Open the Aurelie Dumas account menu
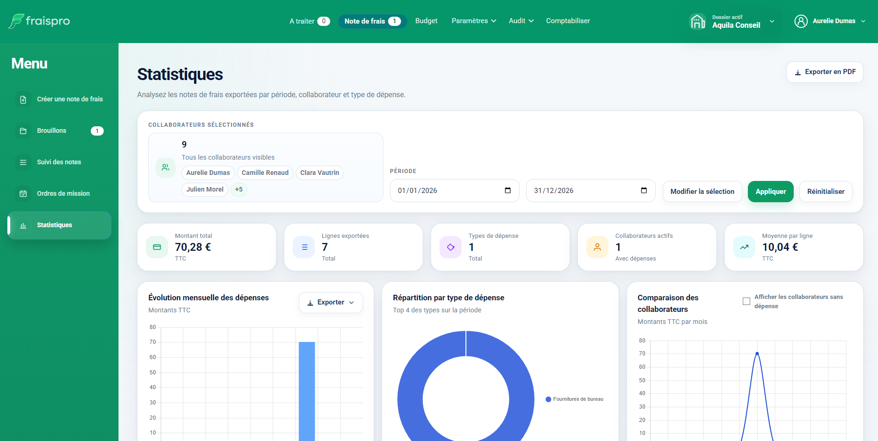 pyautogui.click(x=830, y=21)
